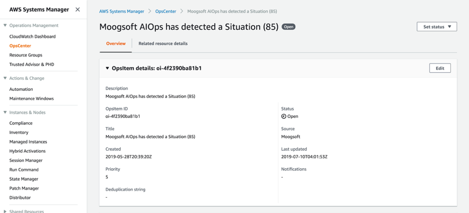Image resolution: width=469 pixels, height=213 pixels.
Task: Collapse the OpsItem details panel
Action: point(107,68)
